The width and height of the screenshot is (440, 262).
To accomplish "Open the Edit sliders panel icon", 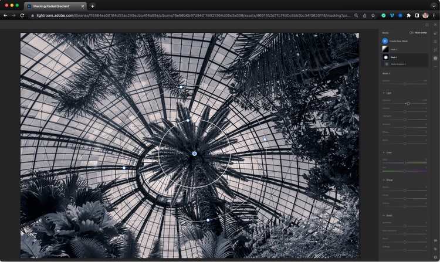I will click(435, 42).
